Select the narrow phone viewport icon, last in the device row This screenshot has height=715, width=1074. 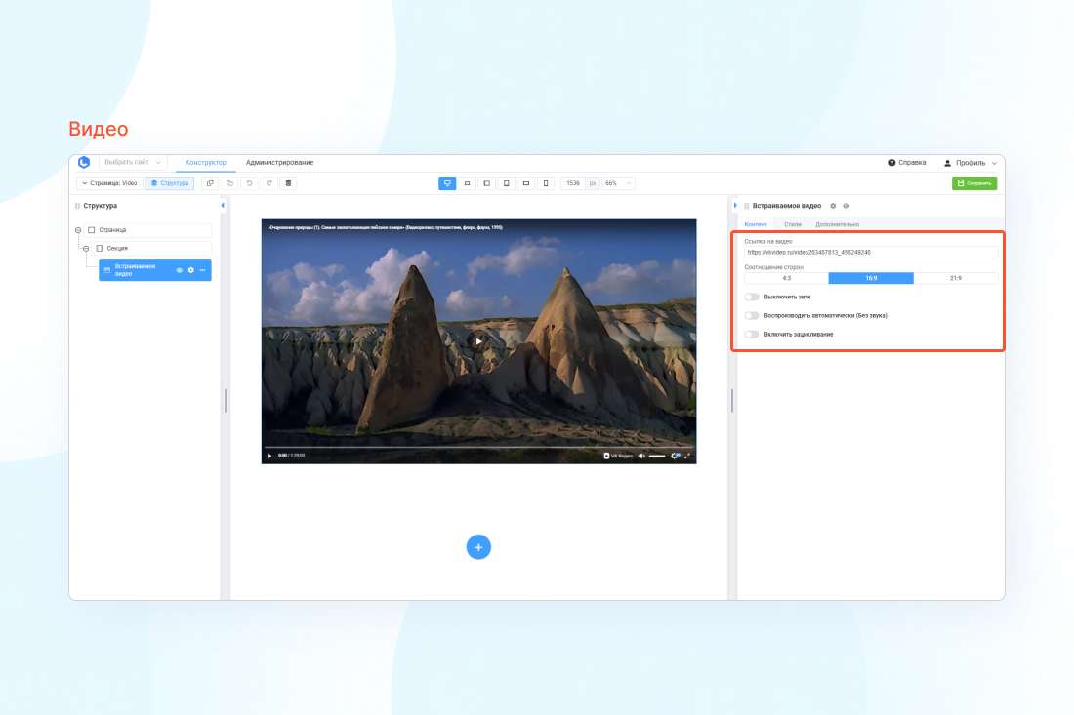(x=546, y=183)
